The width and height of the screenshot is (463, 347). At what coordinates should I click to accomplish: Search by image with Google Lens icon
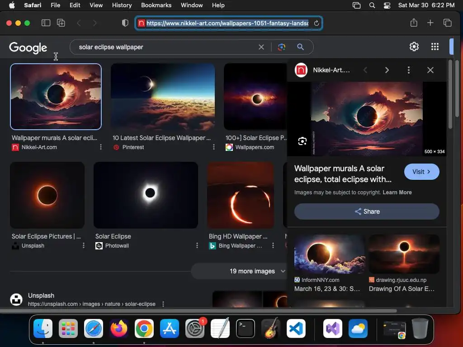coord(282,47)
